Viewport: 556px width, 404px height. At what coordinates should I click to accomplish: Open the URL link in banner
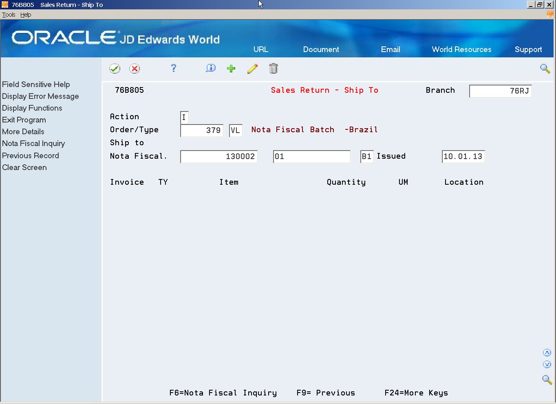tap(261, 49)
